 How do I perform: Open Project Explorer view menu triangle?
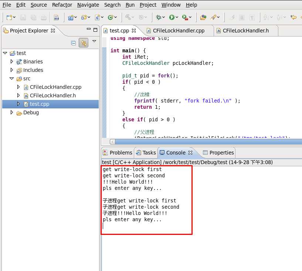pos(94,41)
